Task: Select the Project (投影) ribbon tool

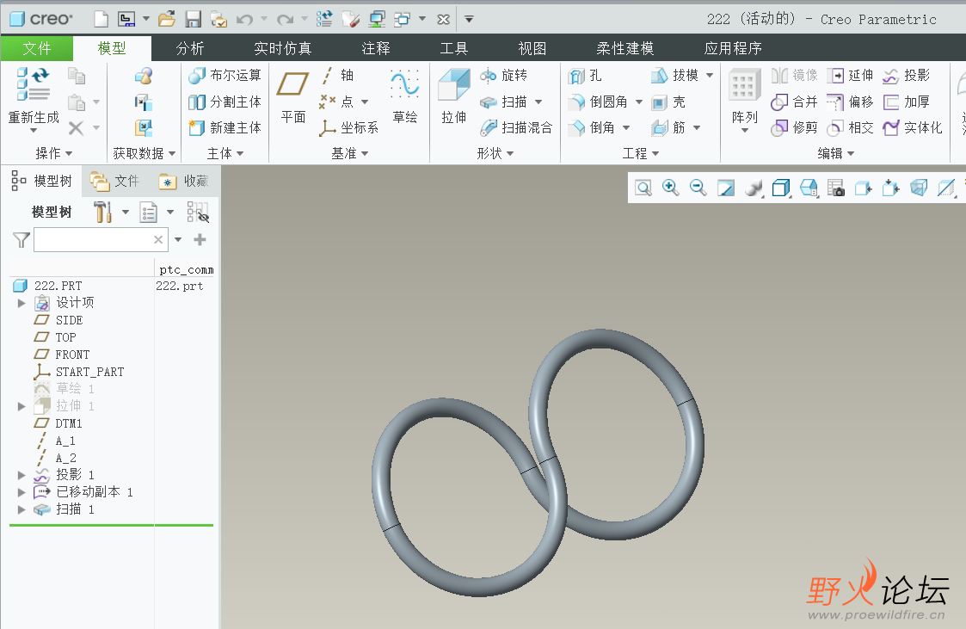Action: click(x=907, y=75)
